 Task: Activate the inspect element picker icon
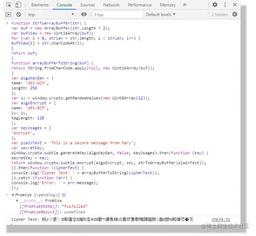(9, 5)
